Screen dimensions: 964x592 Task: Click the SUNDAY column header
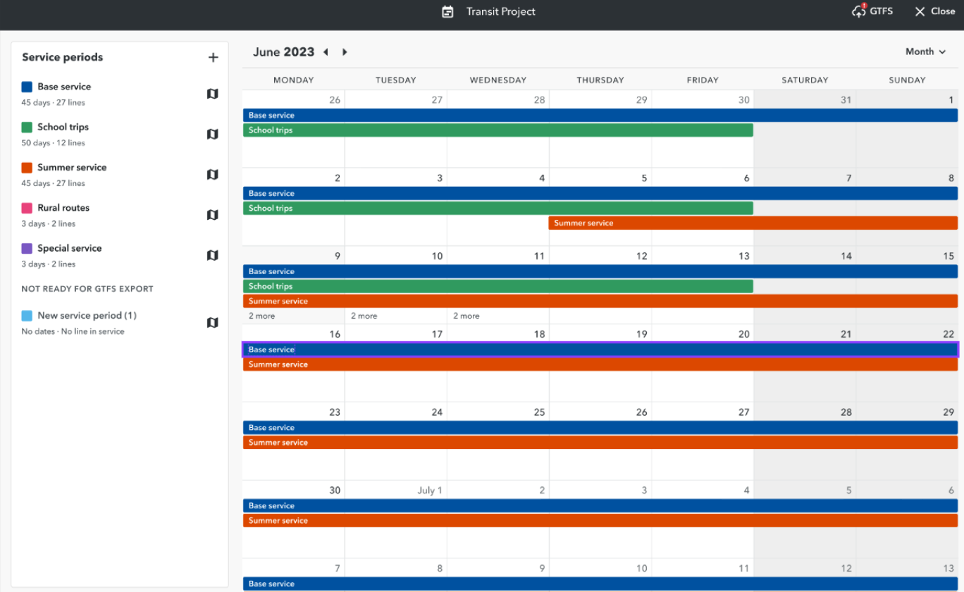tap(907, 80)
